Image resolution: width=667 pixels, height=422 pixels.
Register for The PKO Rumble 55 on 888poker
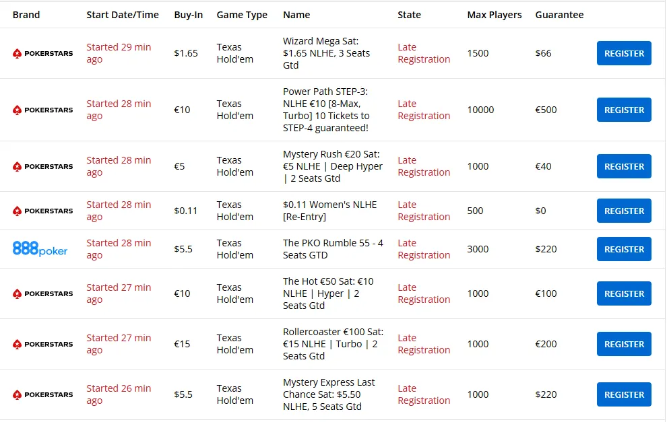click(x=623, y=249)
